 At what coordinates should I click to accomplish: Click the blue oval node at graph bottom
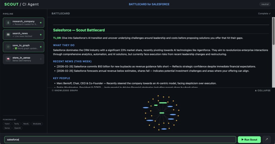(x=164, y=129)
